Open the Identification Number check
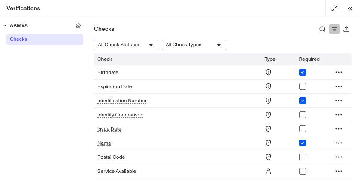358x193 pixels. click(x=122, y=101)
